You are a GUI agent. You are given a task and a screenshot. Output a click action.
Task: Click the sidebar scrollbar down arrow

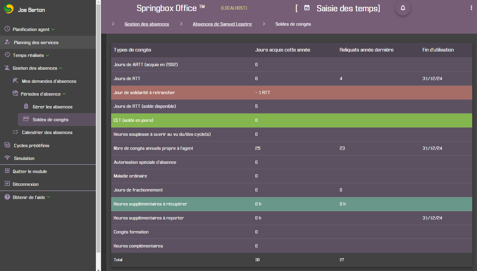click(x=98, y=269)
